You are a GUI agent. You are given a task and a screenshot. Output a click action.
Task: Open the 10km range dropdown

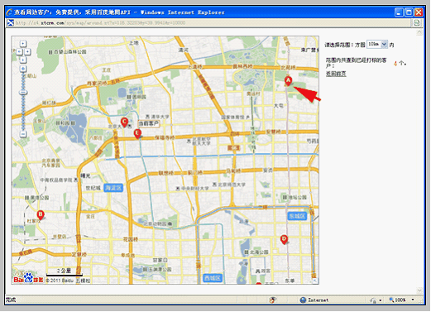(377, 44)
